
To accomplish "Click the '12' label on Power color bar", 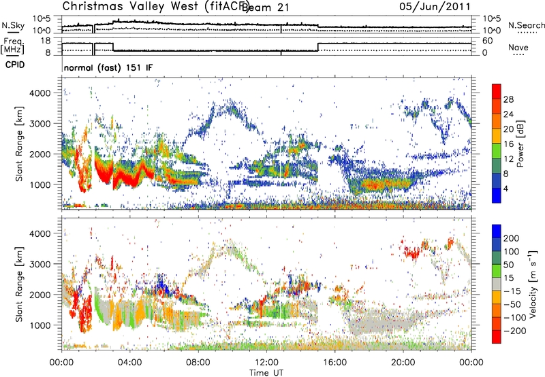I will pyautogui.click(x=508, y=159).
